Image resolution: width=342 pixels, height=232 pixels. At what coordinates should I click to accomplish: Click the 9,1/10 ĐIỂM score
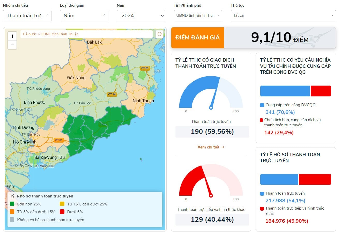pyautogui.click(x=280, y=38)
